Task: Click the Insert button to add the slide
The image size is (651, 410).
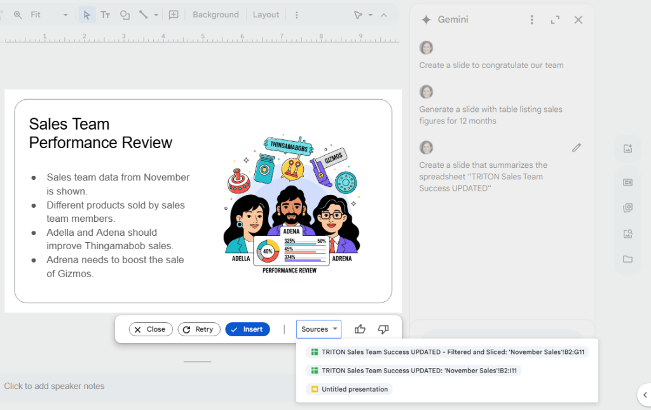Action: pos(247,329)
